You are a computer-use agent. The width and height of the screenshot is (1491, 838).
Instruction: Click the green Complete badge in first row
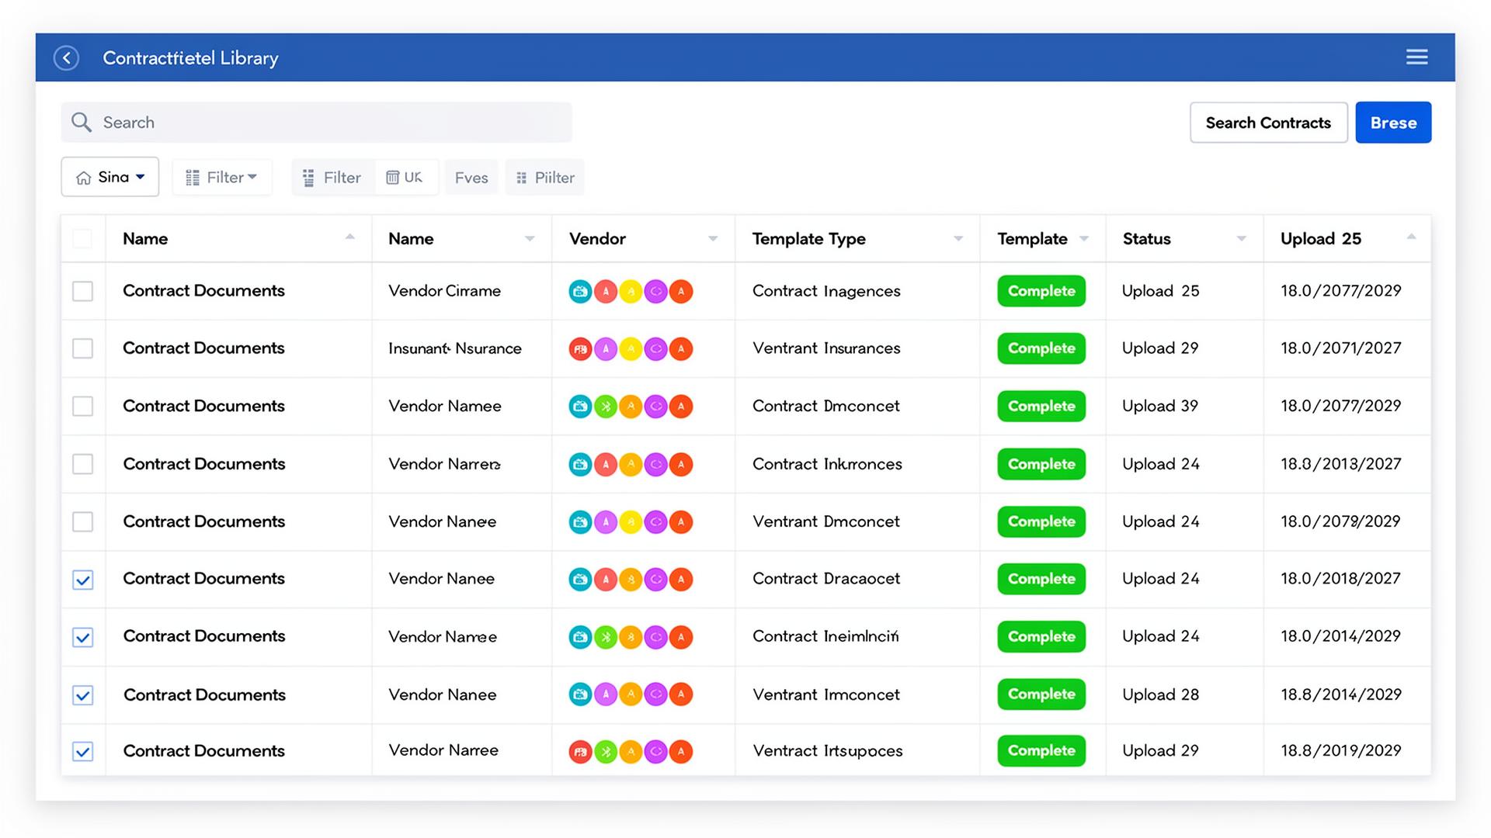coord(1041,291)
